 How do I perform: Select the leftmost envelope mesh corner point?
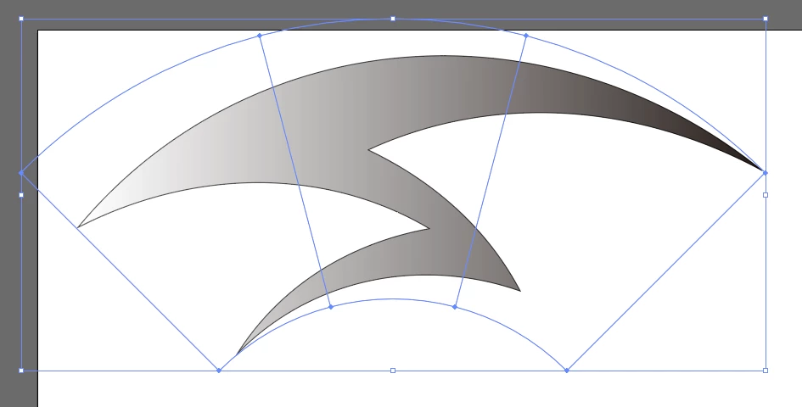[x=21, y=173]
